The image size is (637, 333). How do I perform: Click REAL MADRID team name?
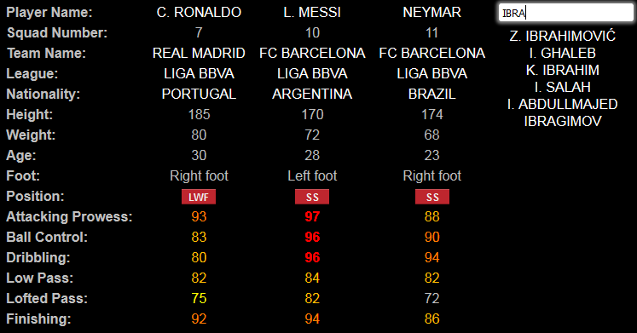point(199,53)
